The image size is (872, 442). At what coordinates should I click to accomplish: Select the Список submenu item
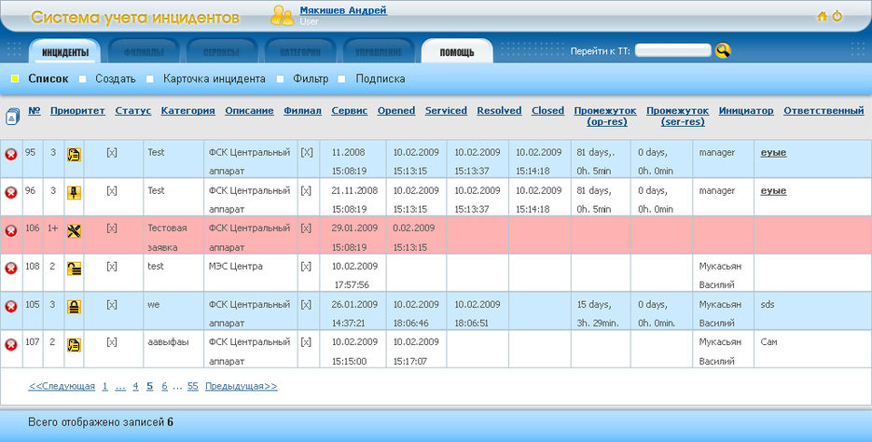pyautogui.click(x=48, y=78)
